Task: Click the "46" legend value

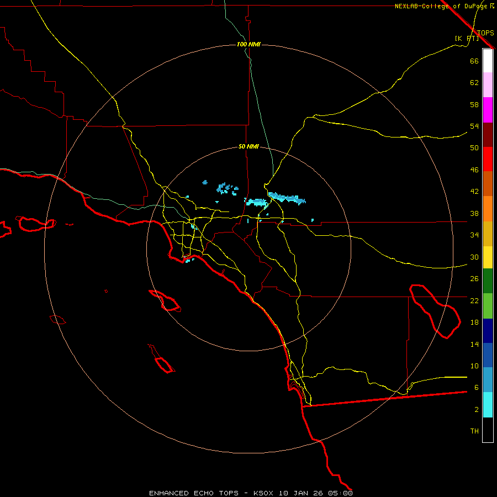Action: [474, 170]
